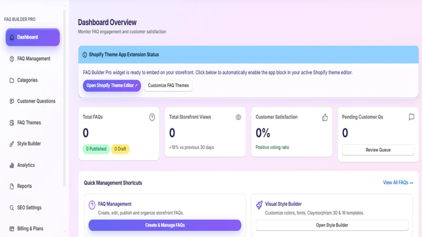This screenshot has width=422, height=237.
Task: Click the Customer Questions chat icon
Action: click(x=12, y=101)
